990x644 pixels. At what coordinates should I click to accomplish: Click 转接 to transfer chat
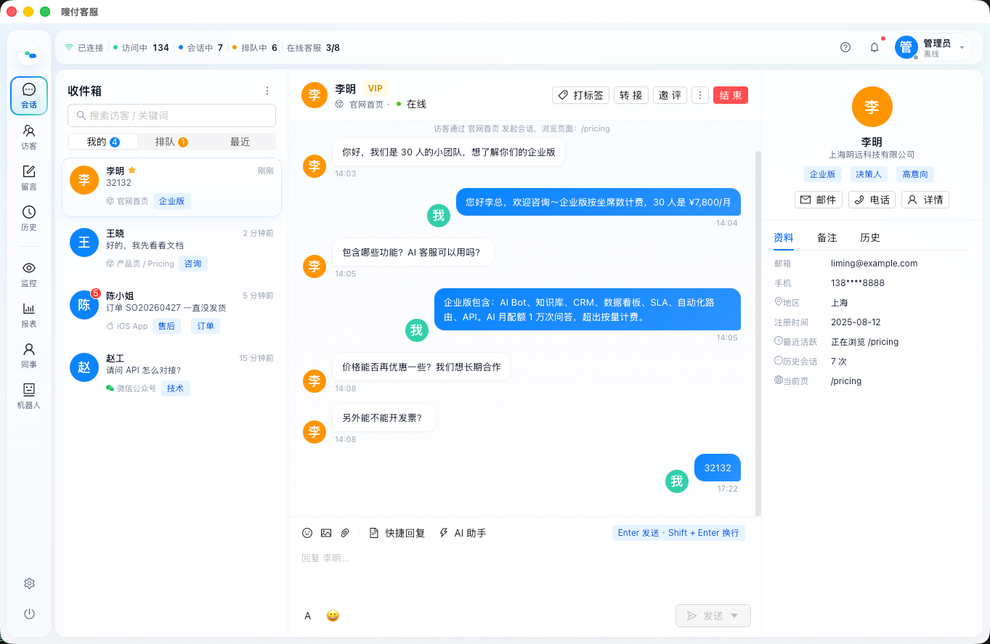coord(631,95)
